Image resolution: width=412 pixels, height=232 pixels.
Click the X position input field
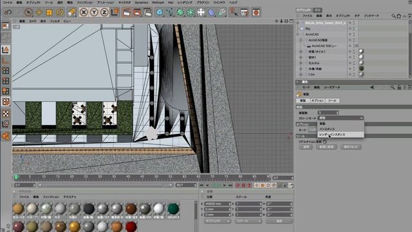click(218, 204)
